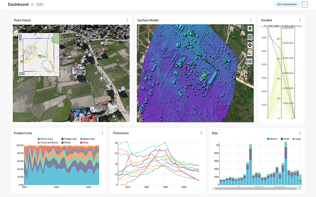Click the 1M y-axis label in Size chart
This screenshot has width=316, height=197.
[x=218, y=145]
